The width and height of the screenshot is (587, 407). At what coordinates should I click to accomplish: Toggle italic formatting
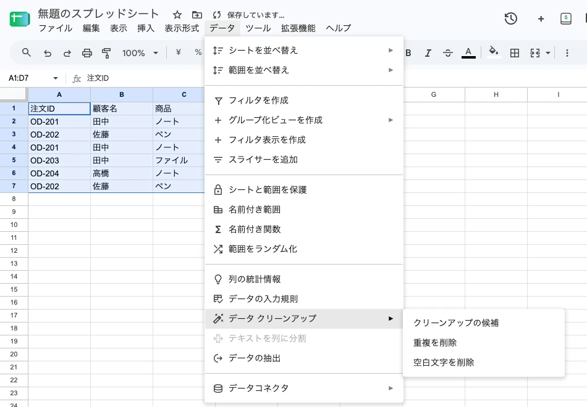[428, 53]
